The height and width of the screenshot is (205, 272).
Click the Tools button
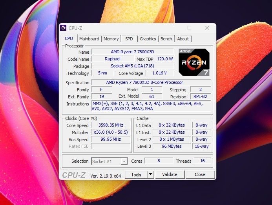(x=136, y=174)
